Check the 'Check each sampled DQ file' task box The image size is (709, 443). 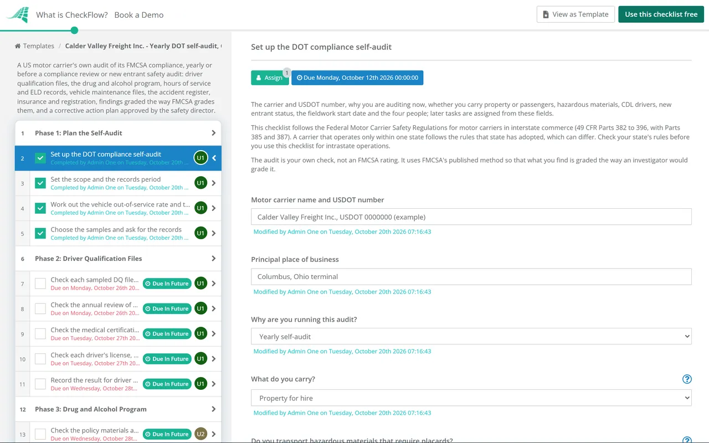[40, 284]
